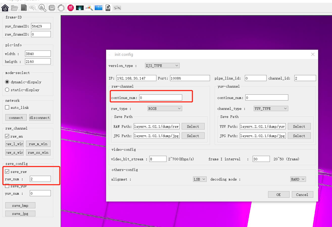Click the IP address input field

click(x=136, y=78)
